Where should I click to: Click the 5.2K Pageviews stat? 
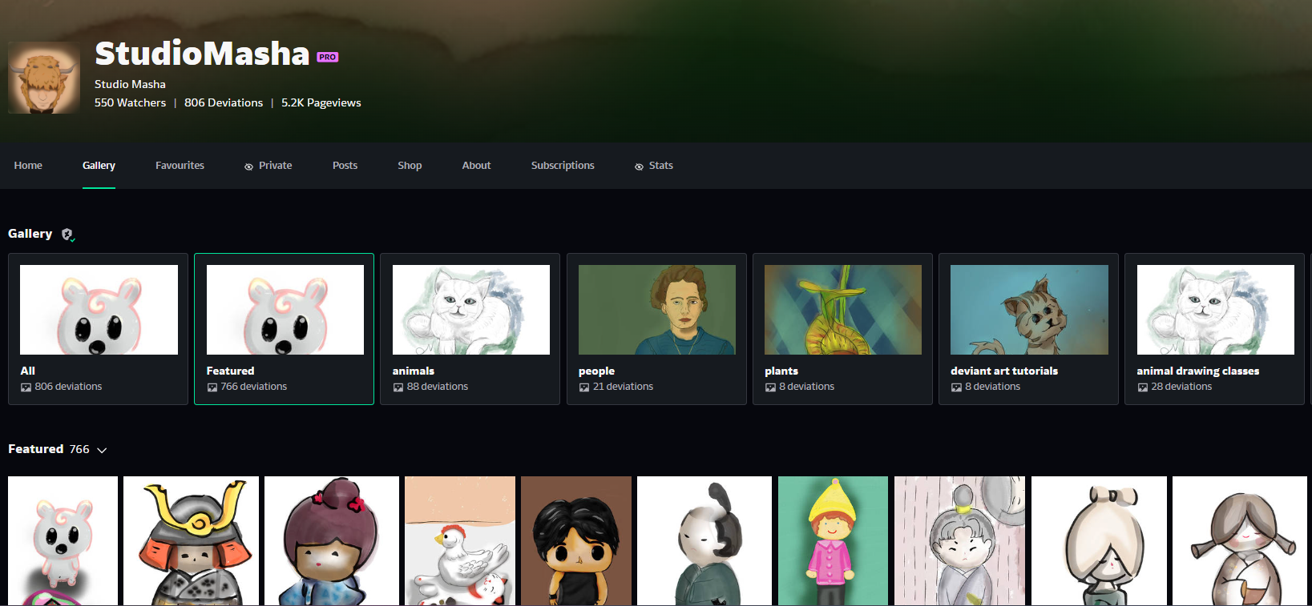321,102
